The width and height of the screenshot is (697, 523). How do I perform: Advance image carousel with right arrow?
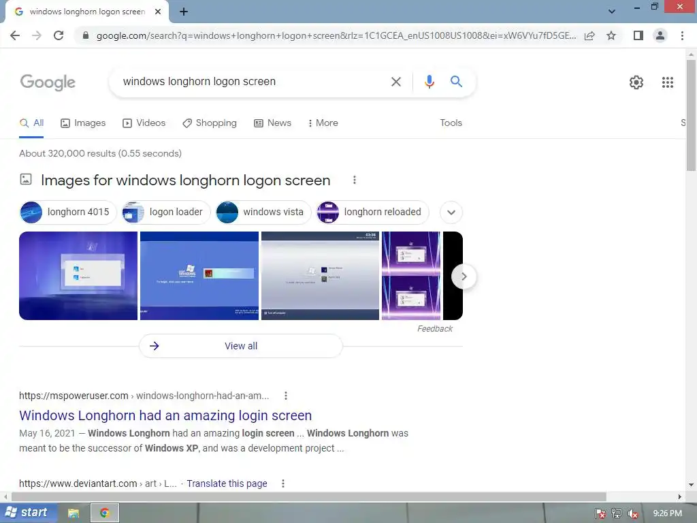pos(464,276)
